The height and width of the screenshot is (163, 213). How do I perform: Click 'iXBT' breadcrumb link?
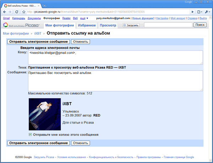tap(38, 33)
